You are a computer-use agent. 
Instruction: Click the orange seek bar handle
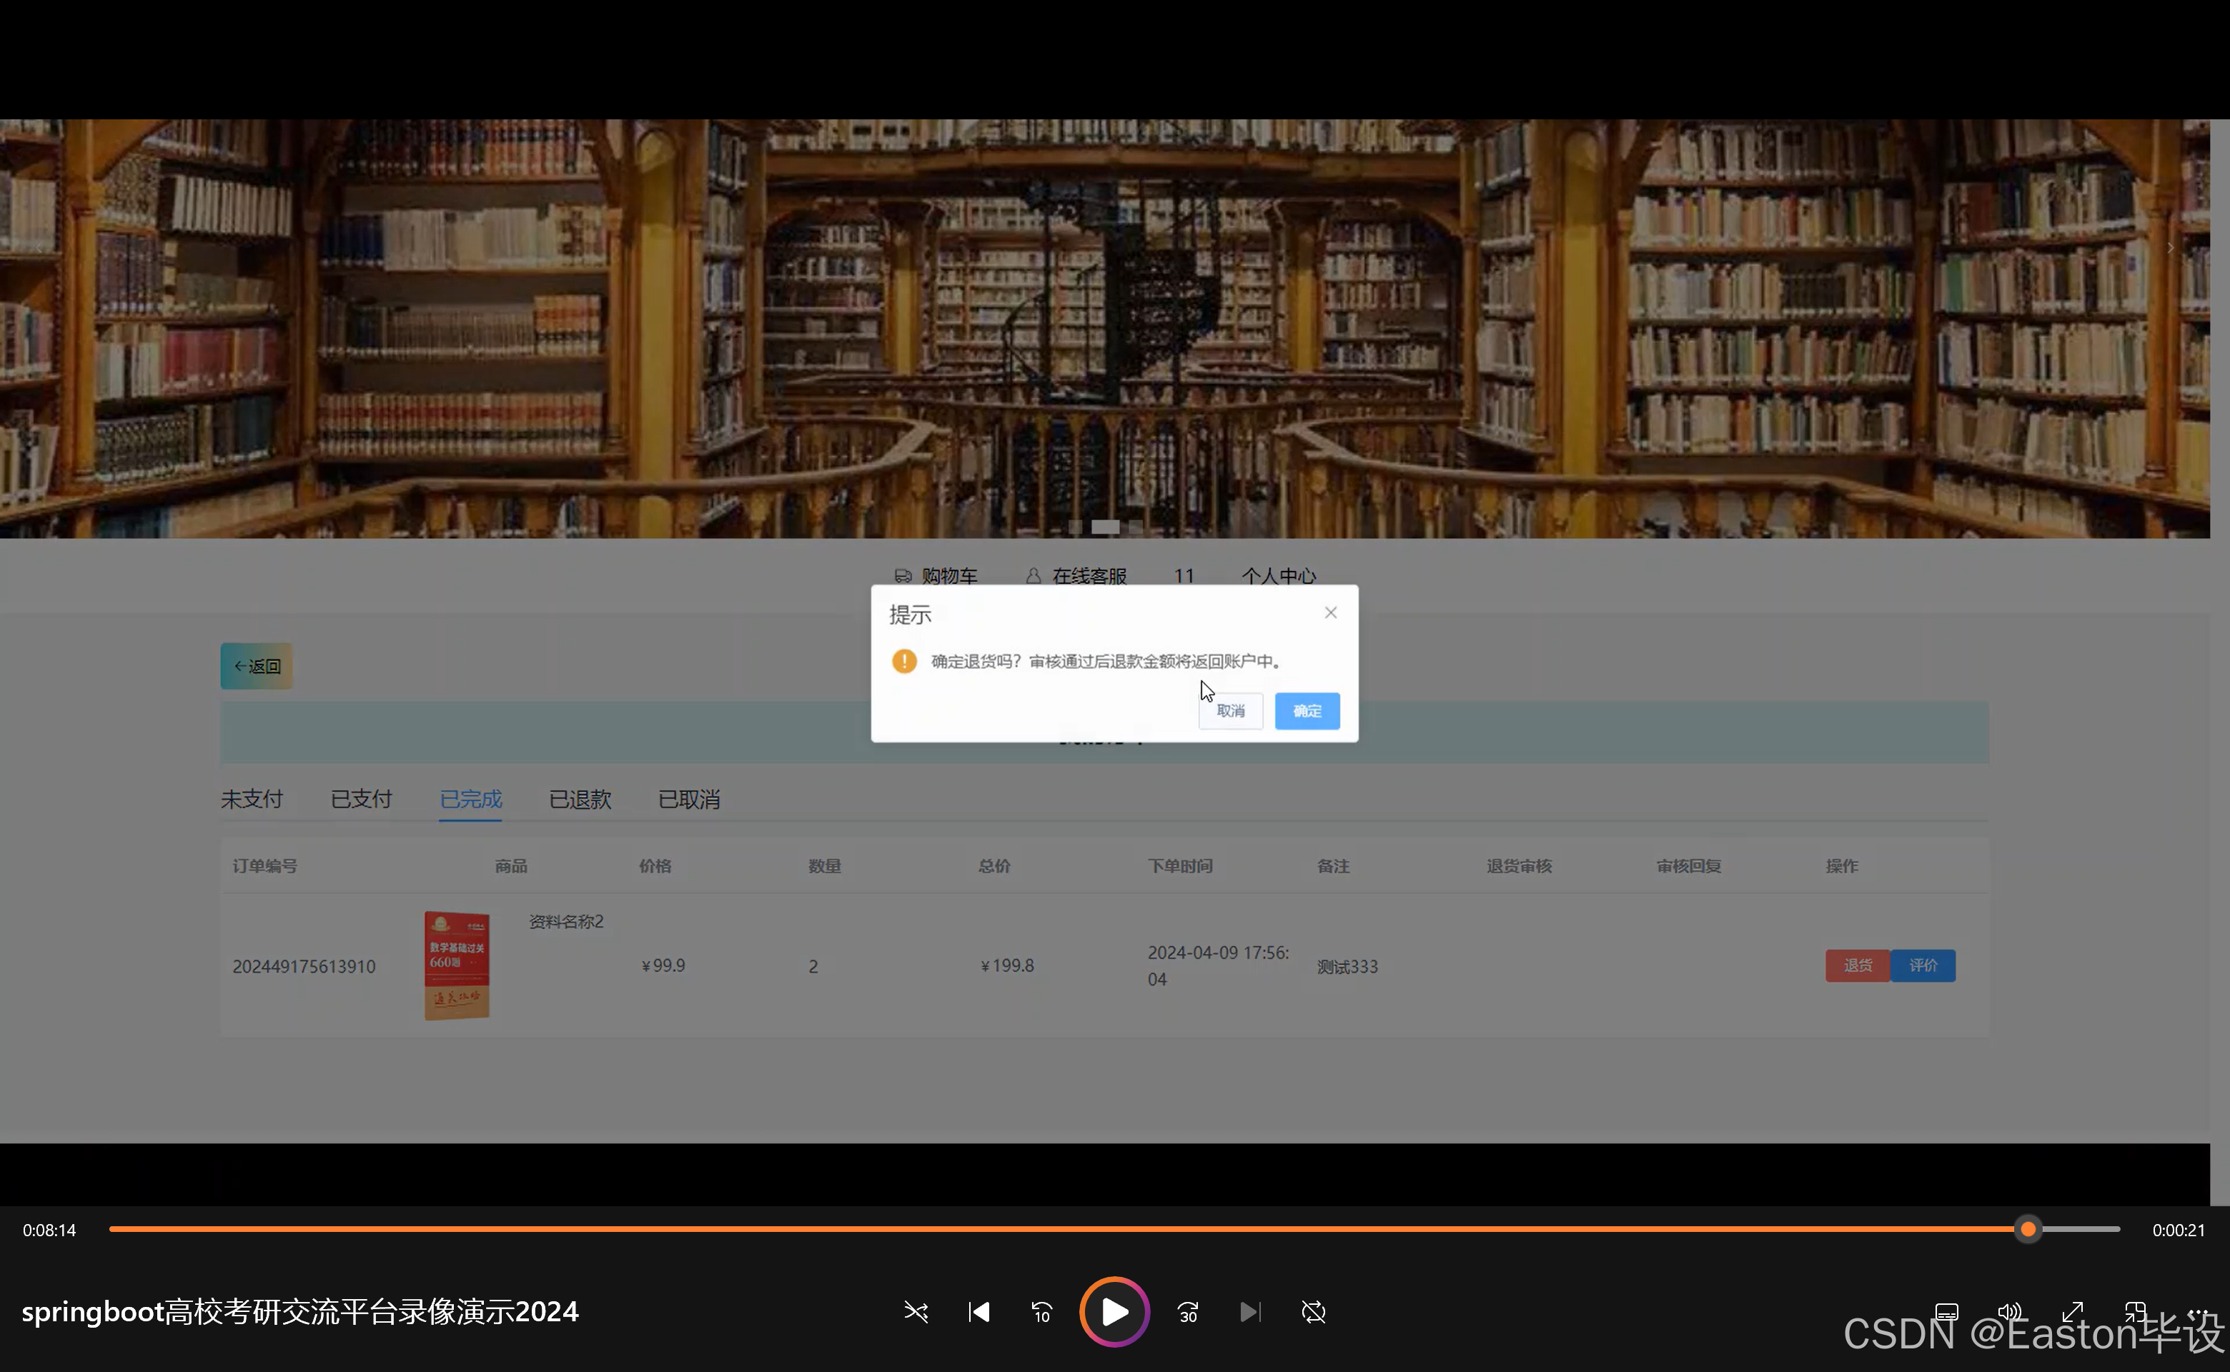pyautogui.click(x=2028, y=1230)
